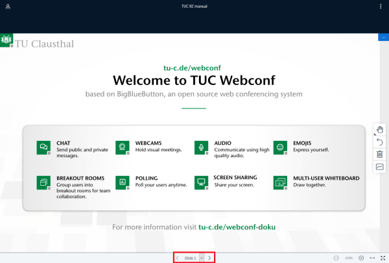Select the hand pan tool
Image resolution: width=389 pixels, height=263 pixels.
coord(380,130)
